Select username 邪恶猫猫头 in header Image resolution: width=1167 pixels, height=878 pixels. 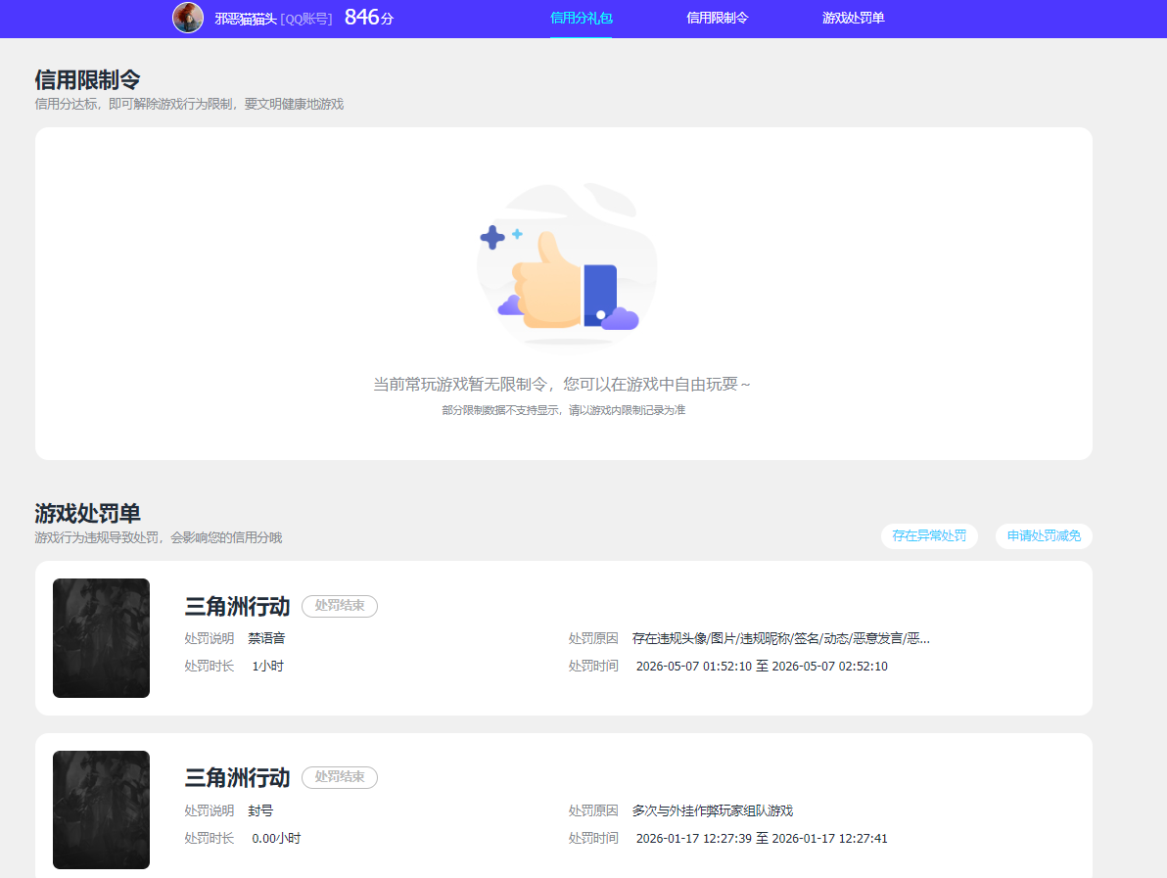point(246,19)
